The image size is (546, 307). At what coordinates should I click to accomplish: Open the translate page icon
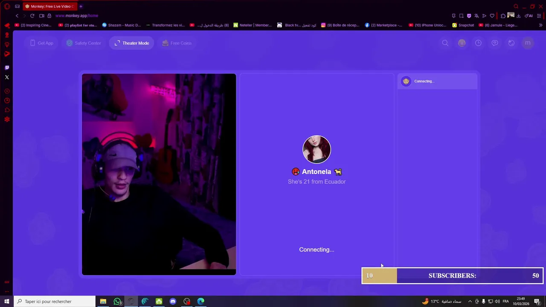pyautogui.click(x=476, y=16)
